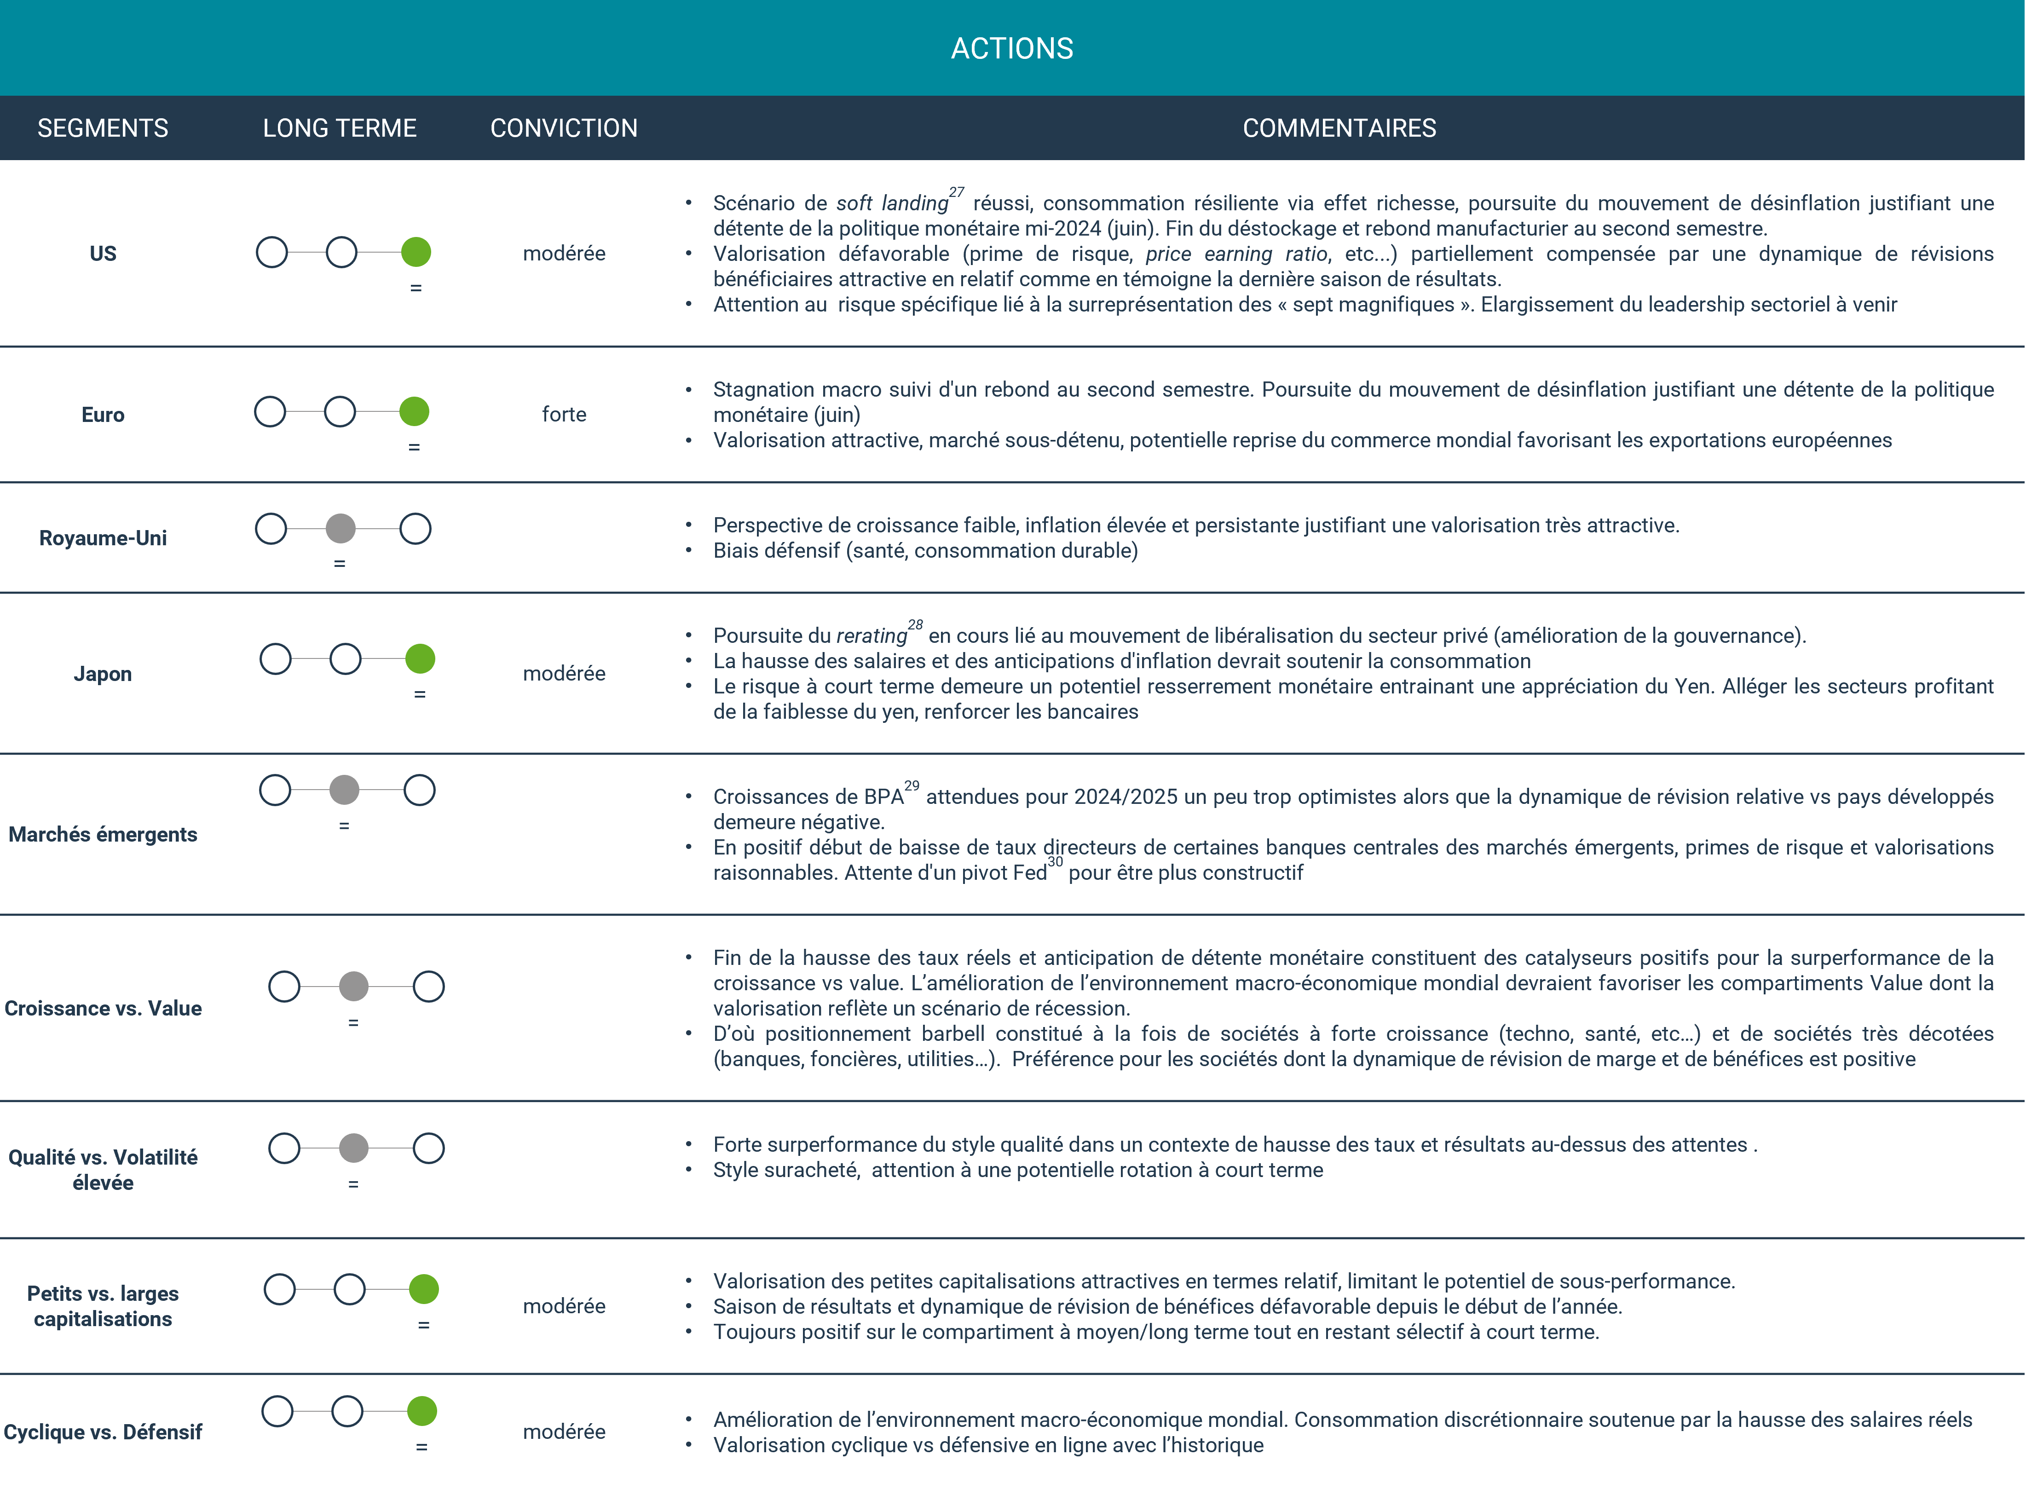Select the gray middle circle for Royaume-Uni
Image resolution: width=2026 pixels, height=1495 pixels.
(x=340, y=529)
